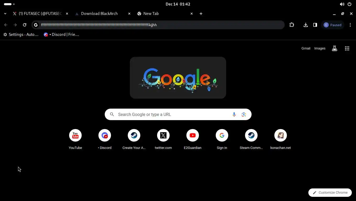
Task: Open Settings - Auto... bookmark
Action: click(21, 35)
